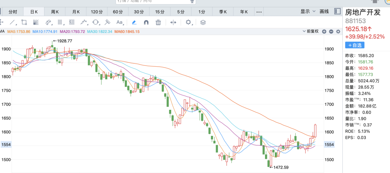Select the trend line drawing tool
Screen dimensions: 390x173
coord(12,22)
